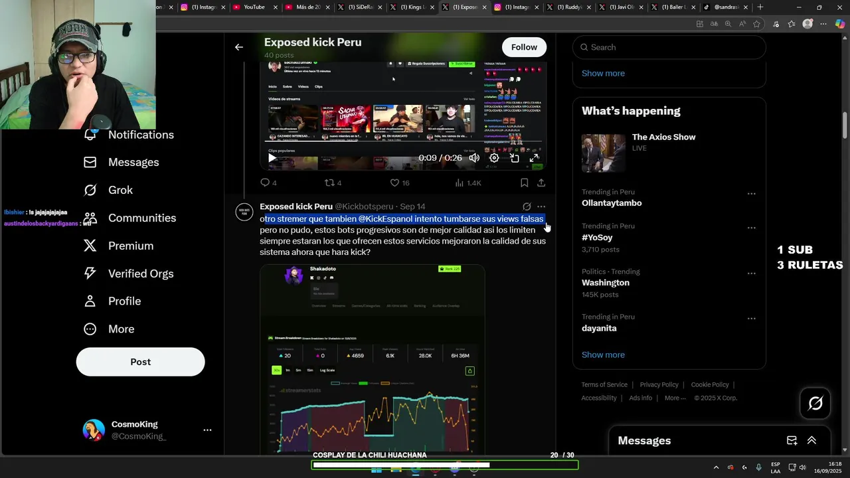Open the browser zoom control

[728, 24]
